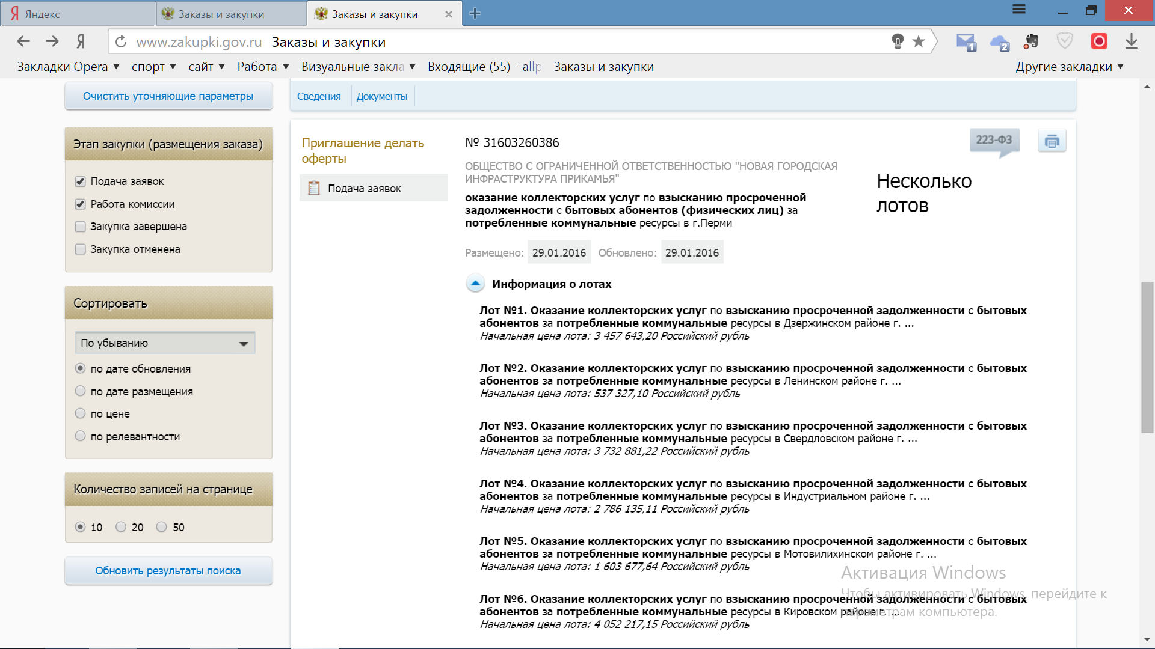Go forward to next page

click(52, 41)
